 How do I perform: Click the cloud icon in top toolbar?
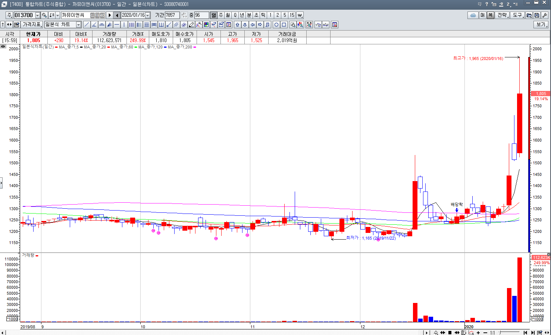point(473,15)
